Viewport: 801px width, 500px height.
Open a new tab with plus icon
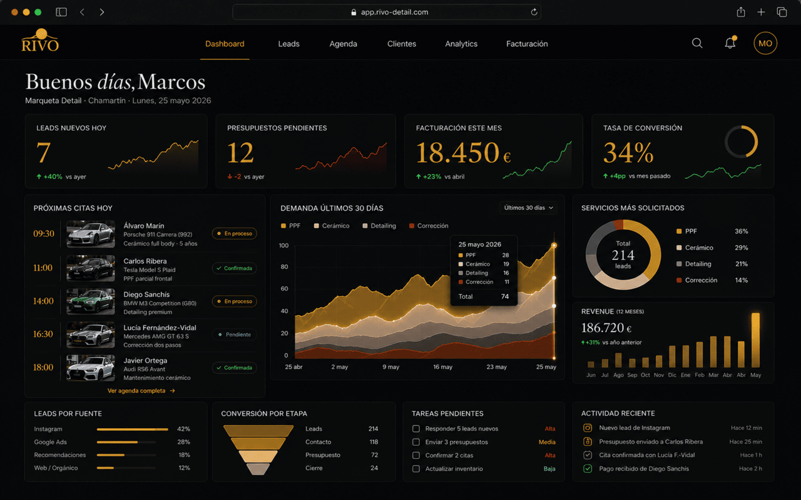point(761,12)
